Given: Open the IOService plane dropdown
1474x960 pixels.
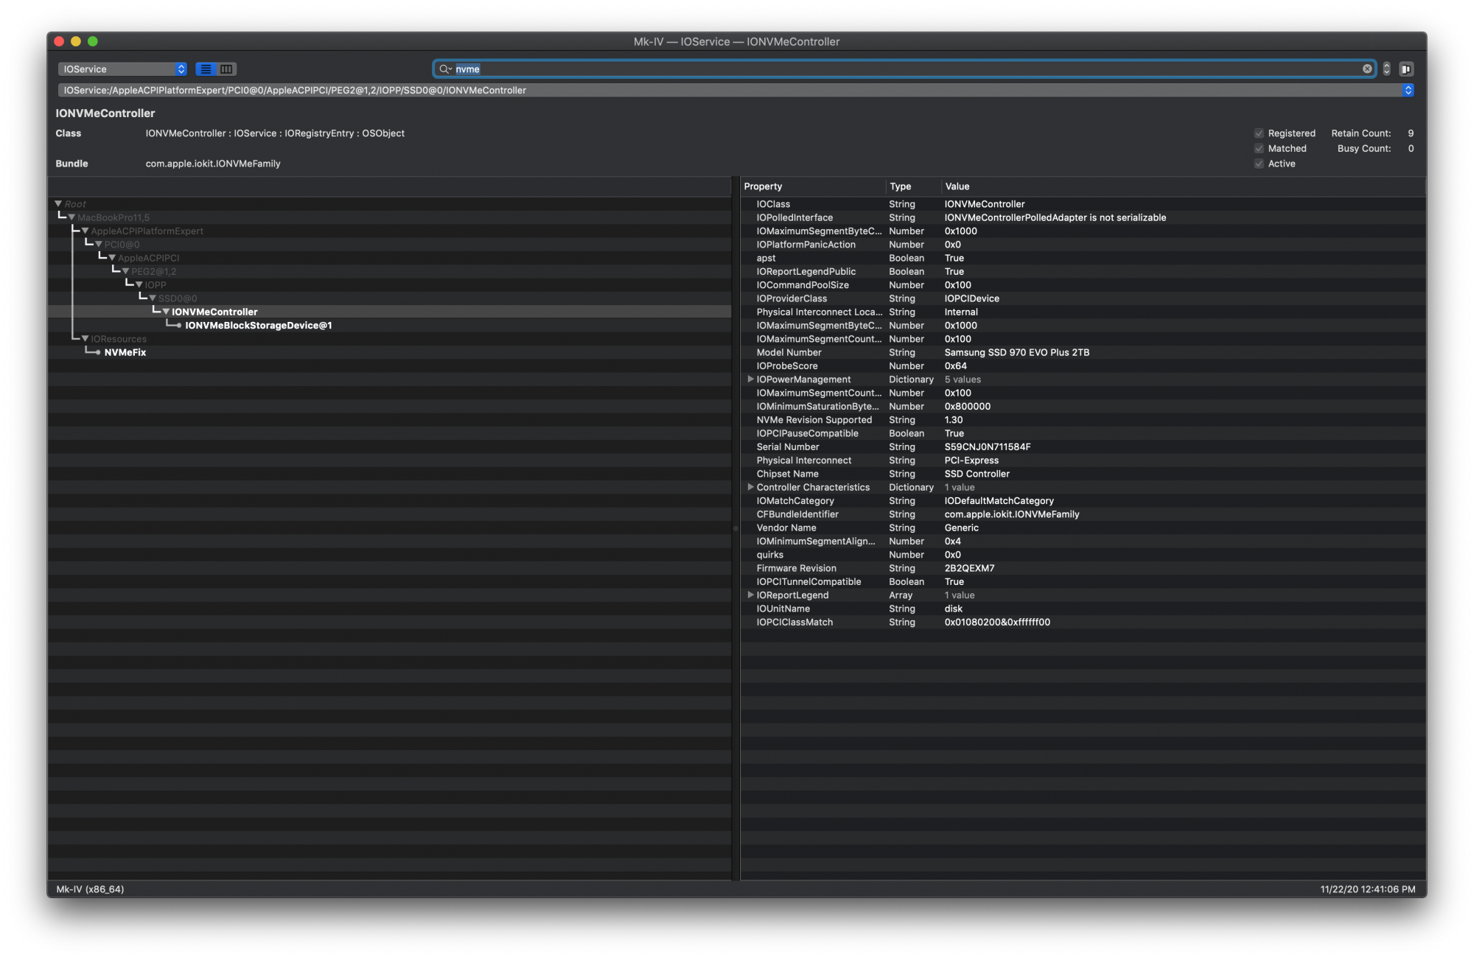Looking at the screenshot, I should 122,69.
